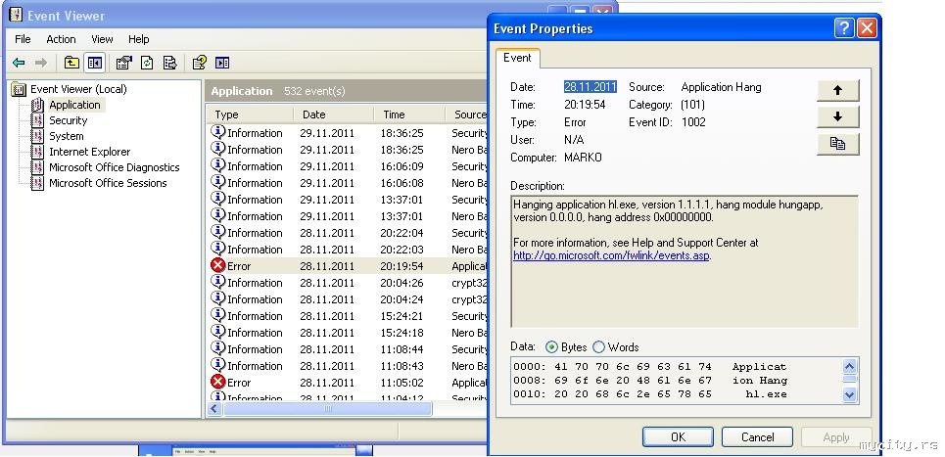Click the hex data line starting with 0008:

point(650,381)
